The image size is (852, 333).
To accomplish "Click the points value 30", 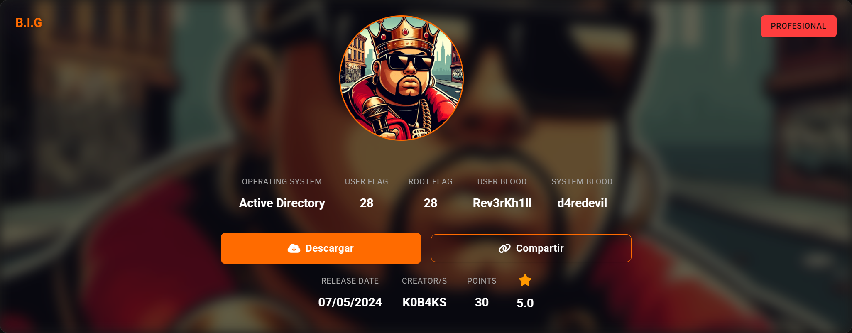I will 482,302.
